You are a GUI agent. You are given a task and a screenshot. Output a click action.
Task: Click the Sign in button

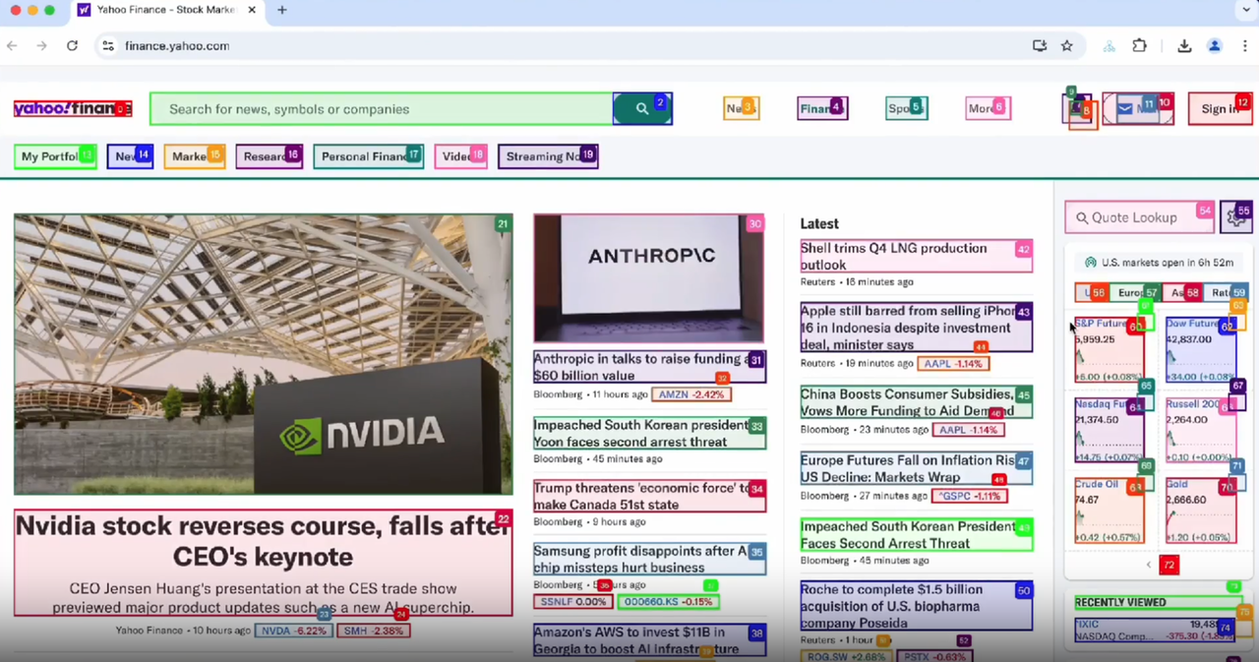click(1220, 108)
